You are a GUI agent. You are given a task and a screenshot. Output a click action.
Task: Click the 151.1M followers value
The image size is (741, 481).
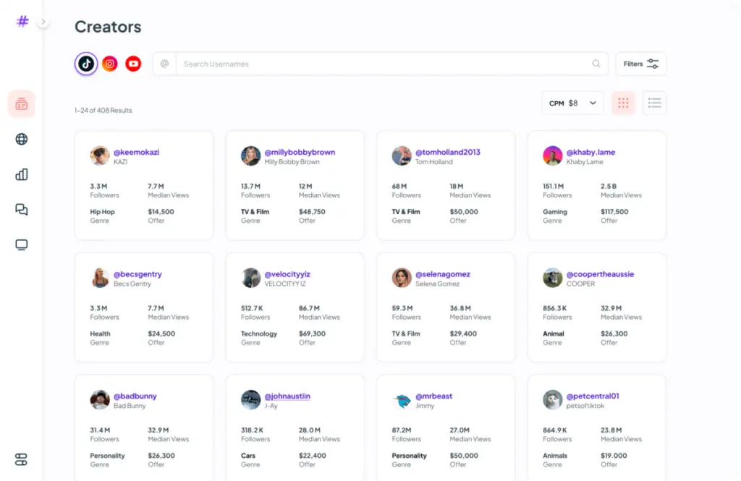[x=553, y=186]
